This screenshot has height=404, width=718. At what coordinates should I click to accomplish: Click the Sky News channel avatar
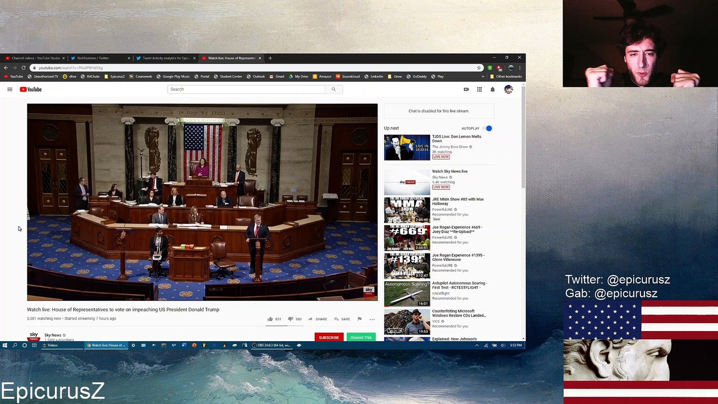click(x=34, y=336)
